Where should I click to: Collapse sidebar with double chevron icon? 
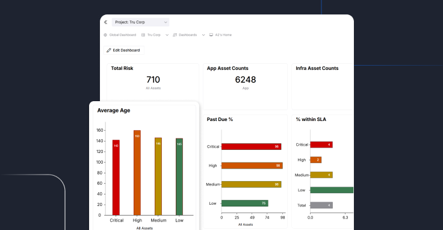106,22
